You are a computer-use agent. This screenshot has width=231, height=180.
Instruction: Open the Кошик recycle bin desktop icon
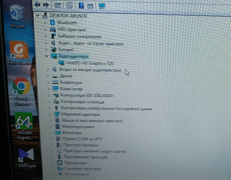[17, 16]
